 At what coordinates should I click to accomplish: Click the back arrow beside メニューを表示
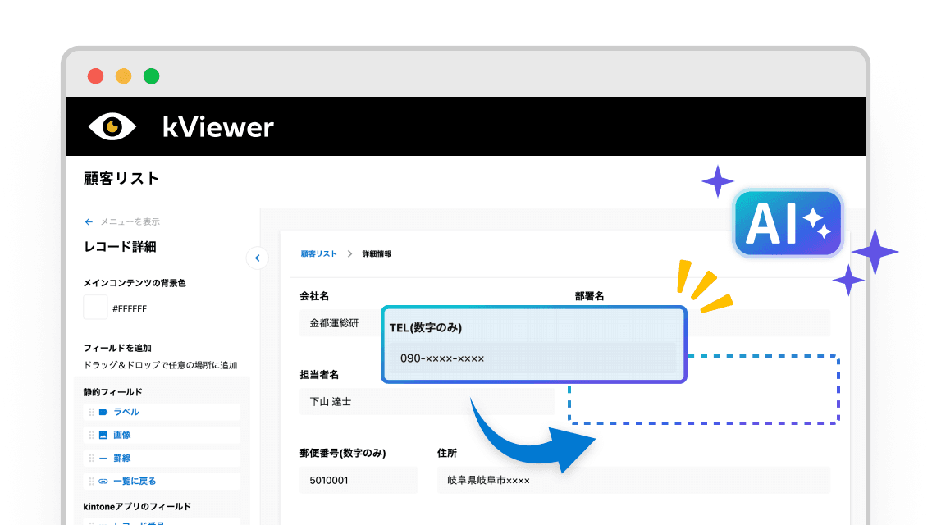click(89, 221)
